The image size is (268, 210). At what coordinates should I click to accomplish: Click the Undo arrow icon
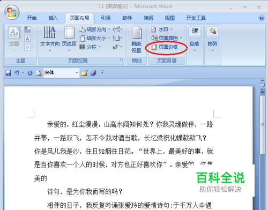click(x=17, y=73)
